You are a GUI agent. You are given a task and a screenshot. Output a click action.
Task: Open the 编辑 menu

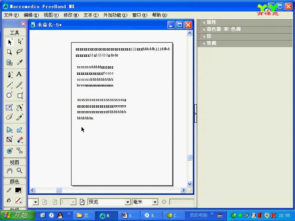pyautogui.click(x=31, y=15)
